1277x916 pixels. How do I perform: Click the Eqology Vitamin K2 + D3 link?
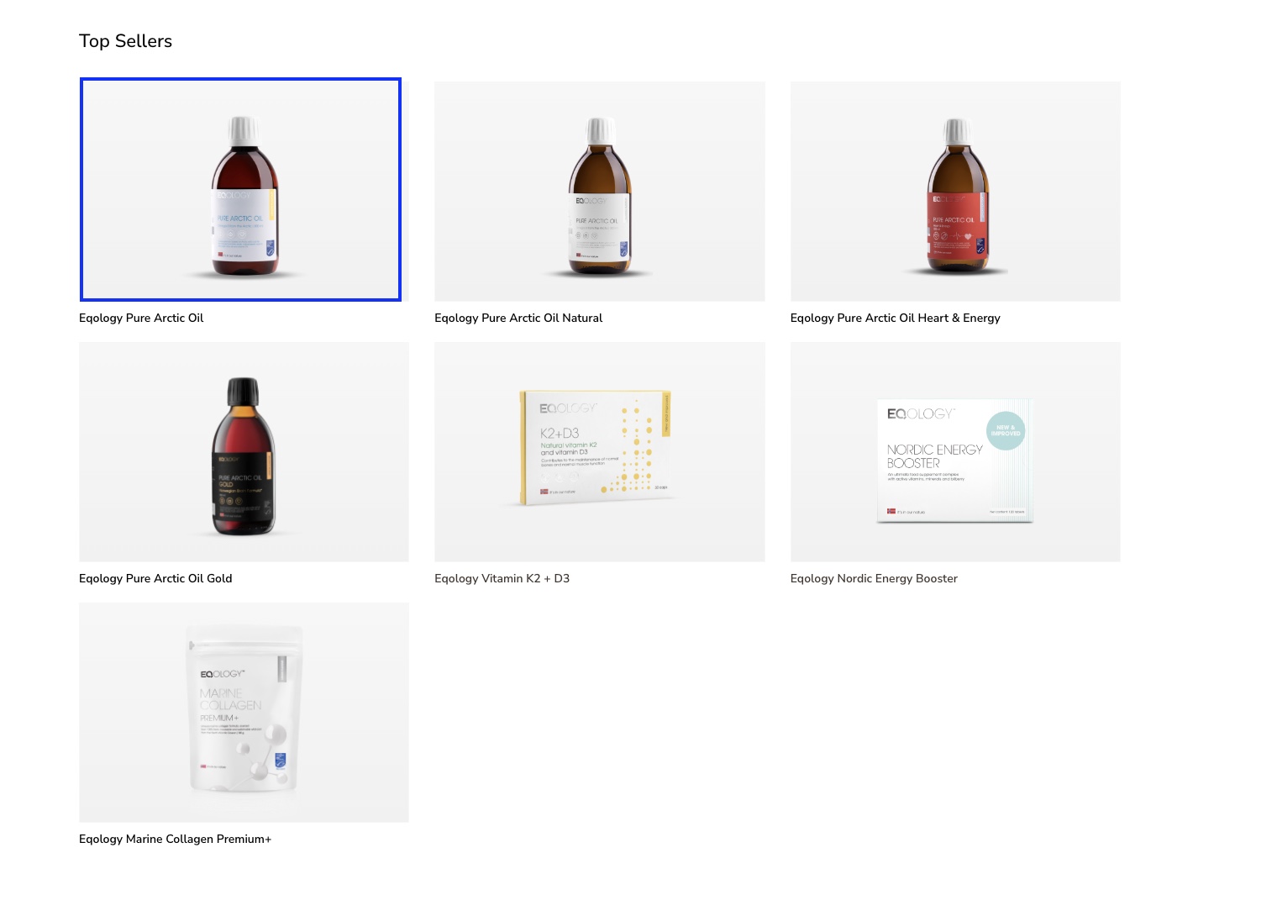point(502,579)
